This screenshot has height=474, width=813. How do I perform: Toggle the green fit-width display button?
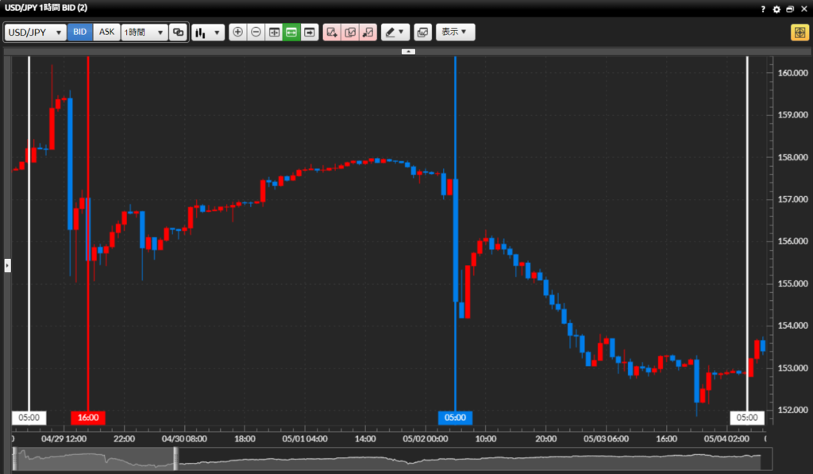click(x=291, y=33)
